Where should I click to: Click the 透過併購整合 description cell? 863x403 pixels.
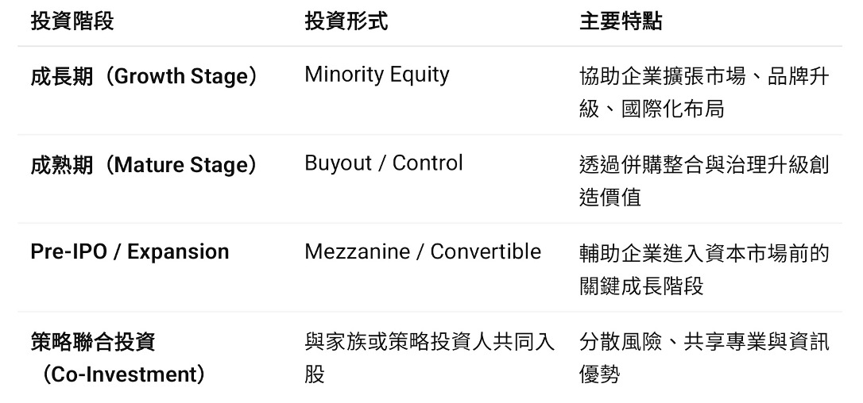(703, 165)
